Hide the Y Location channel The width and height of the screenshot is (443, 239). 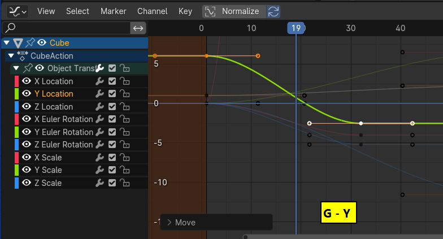(27, 94)
